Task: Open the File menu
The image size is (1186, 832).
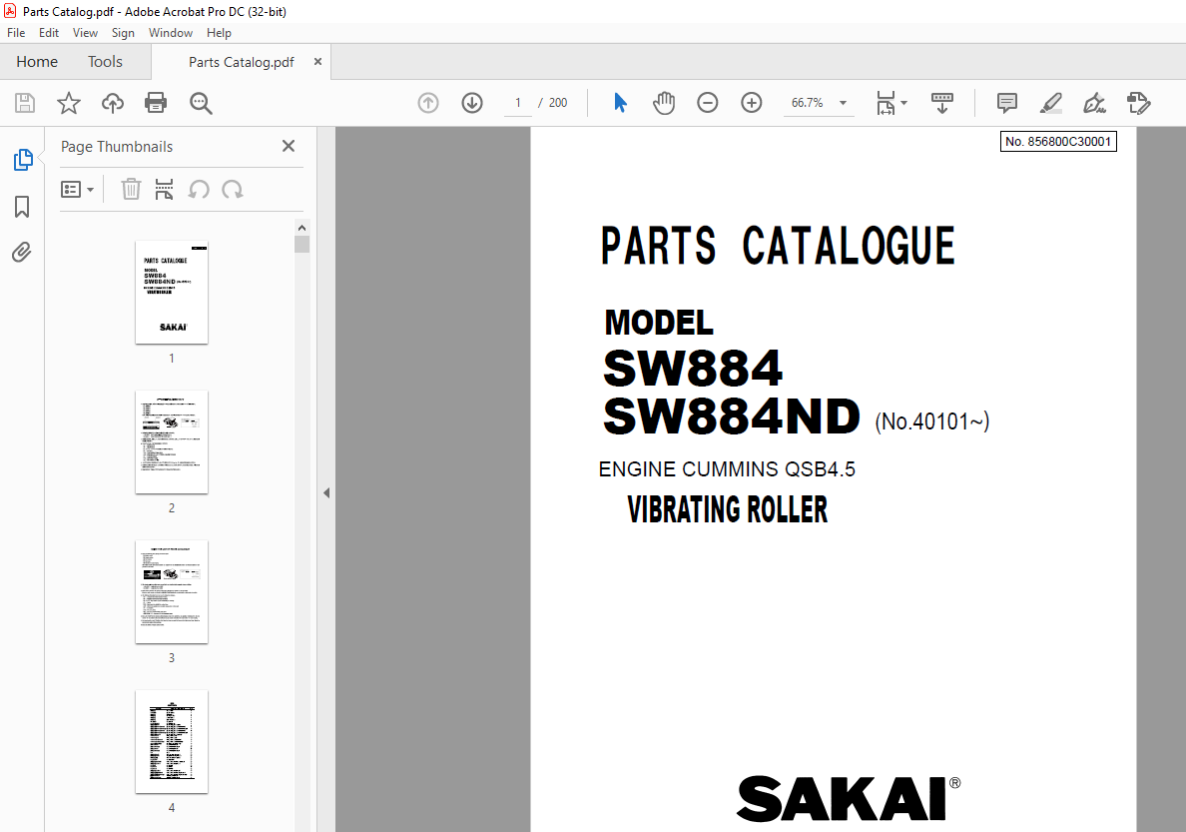Action: 16,33
